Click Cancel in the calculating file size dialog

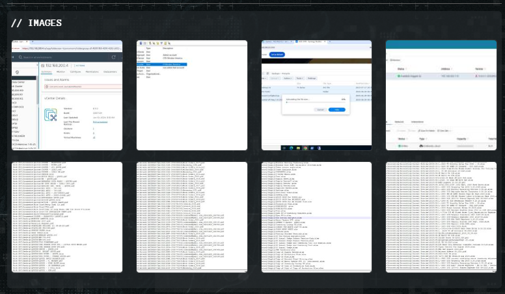tap(320, 110)
